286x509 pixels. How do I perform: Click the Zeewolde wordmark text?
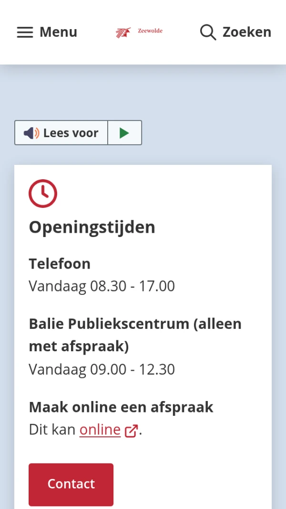coord(150,31)
